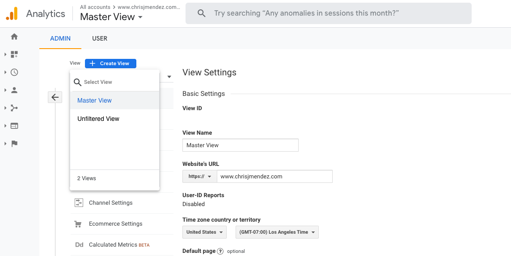Expand the Audience sidebar section arrow
The image size is (511, 256).
coord(5,90)
